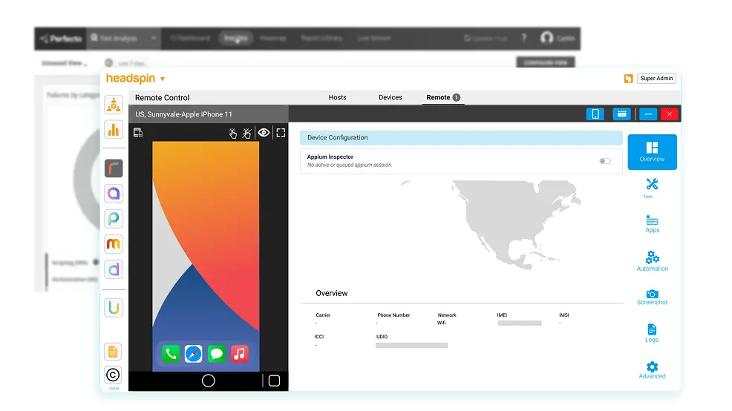Viewport: 732px width, 411px height.
Task: Select the multi-touch hand icon
Action: pyautogui.click(x=247, y=133)
